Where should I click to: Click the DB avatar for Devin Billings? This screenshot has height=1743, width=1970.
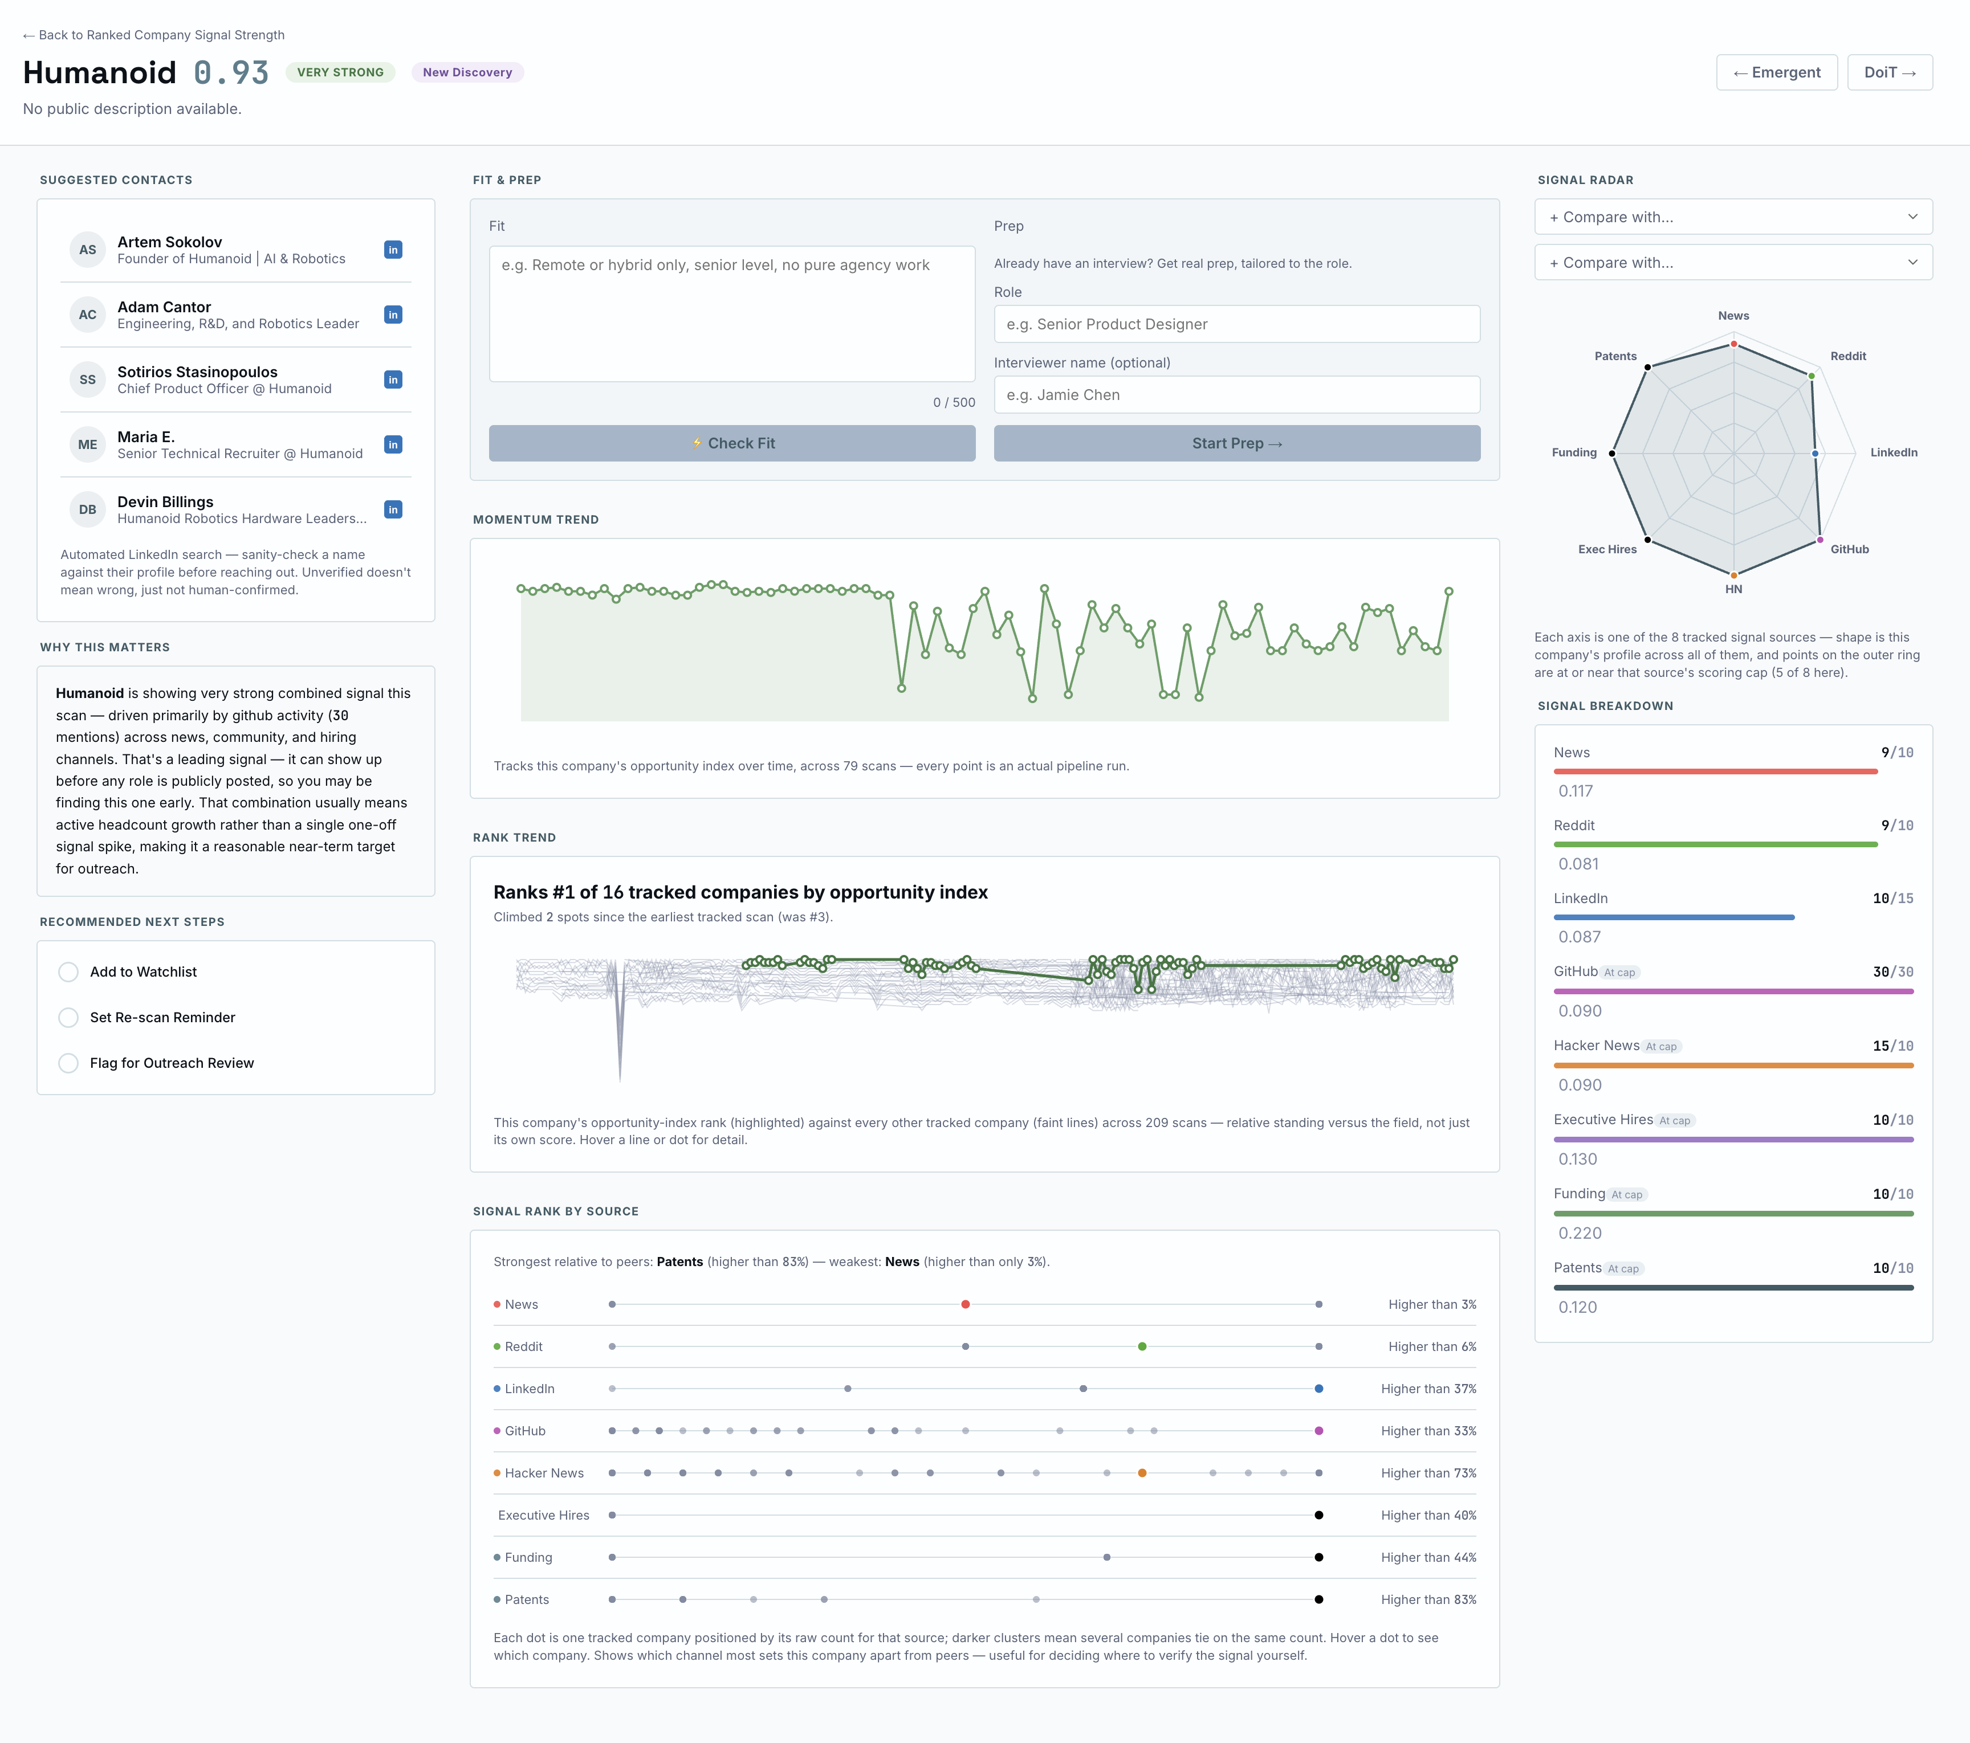[x=88, y=509]
